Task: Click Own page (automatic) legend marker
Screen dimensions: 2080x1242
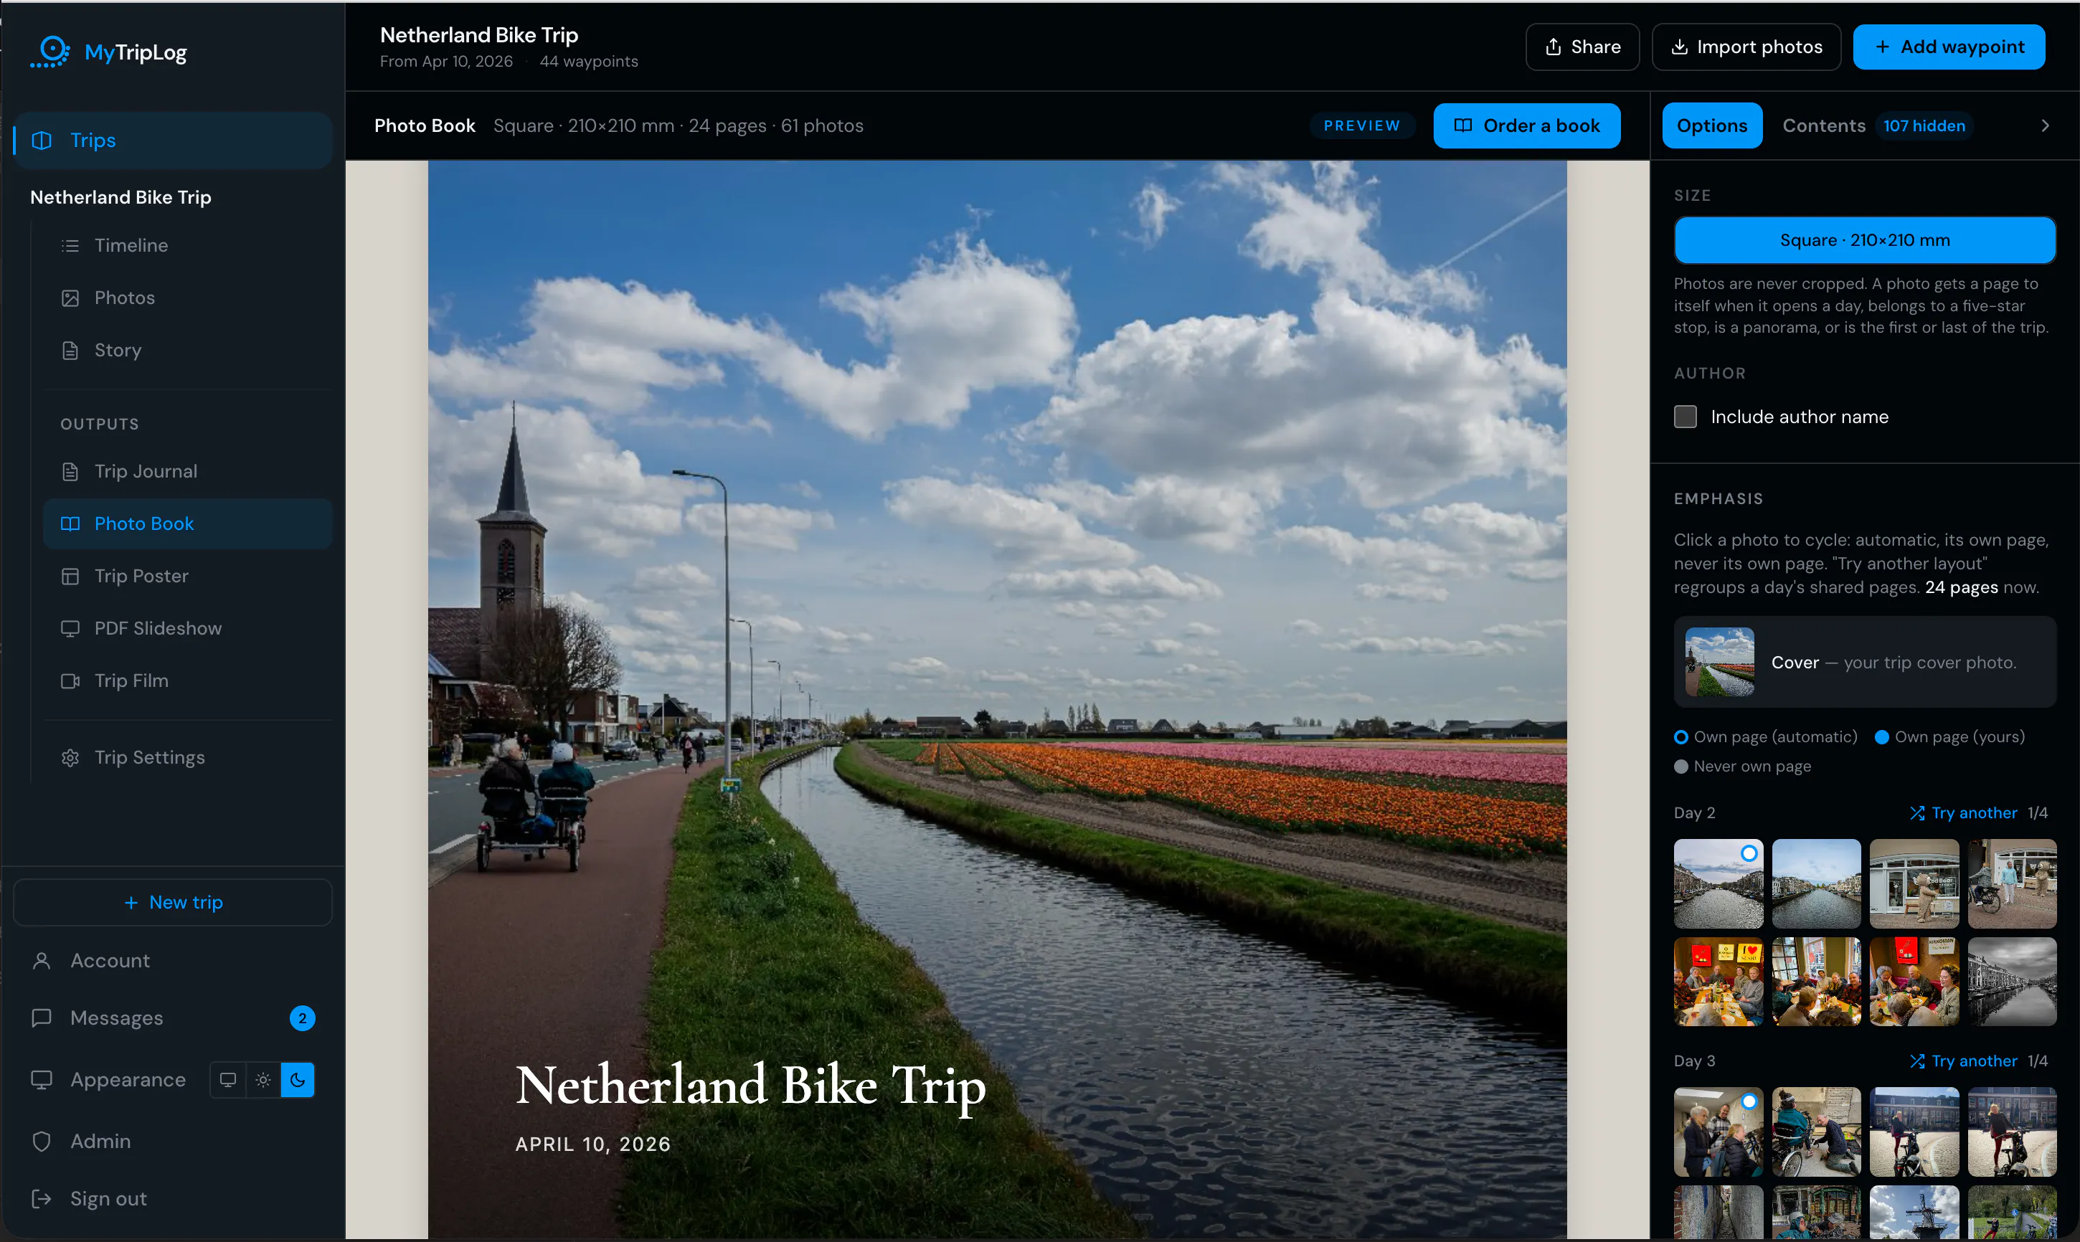Action: click(1680, 737)
